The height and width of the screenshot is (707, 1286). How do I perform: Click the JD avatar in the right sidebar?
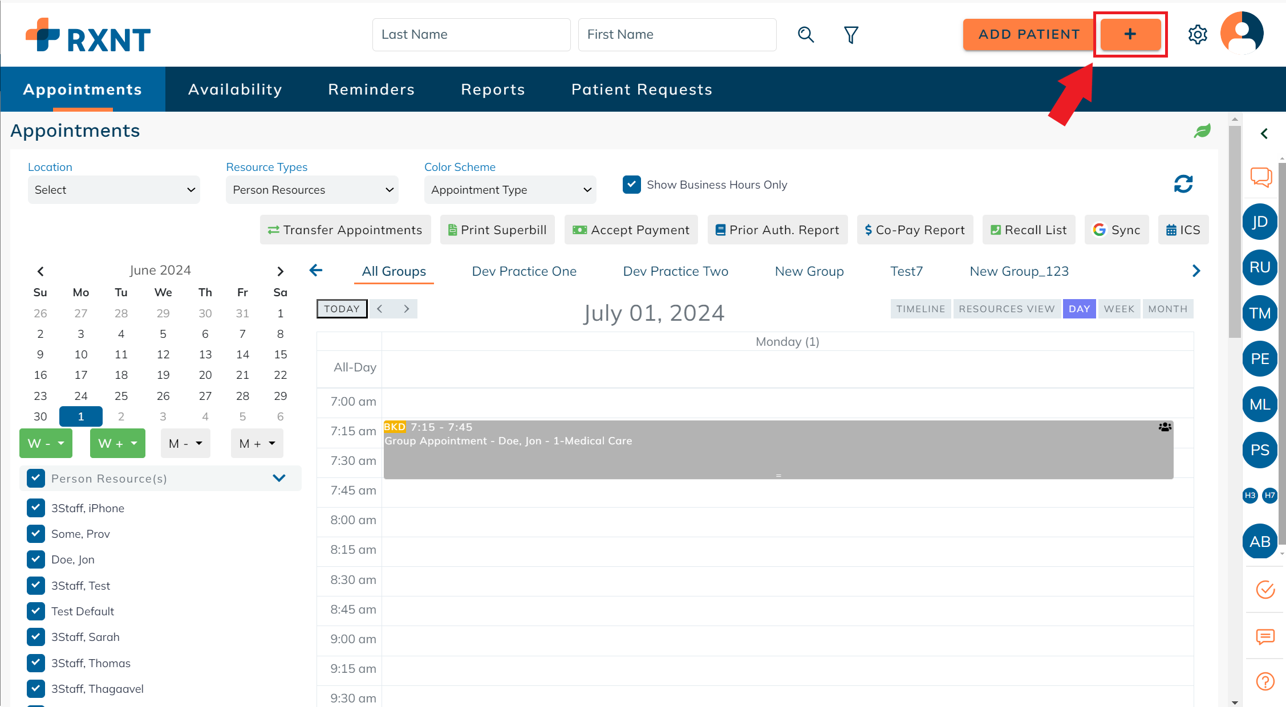click(x=1260, y=222)
